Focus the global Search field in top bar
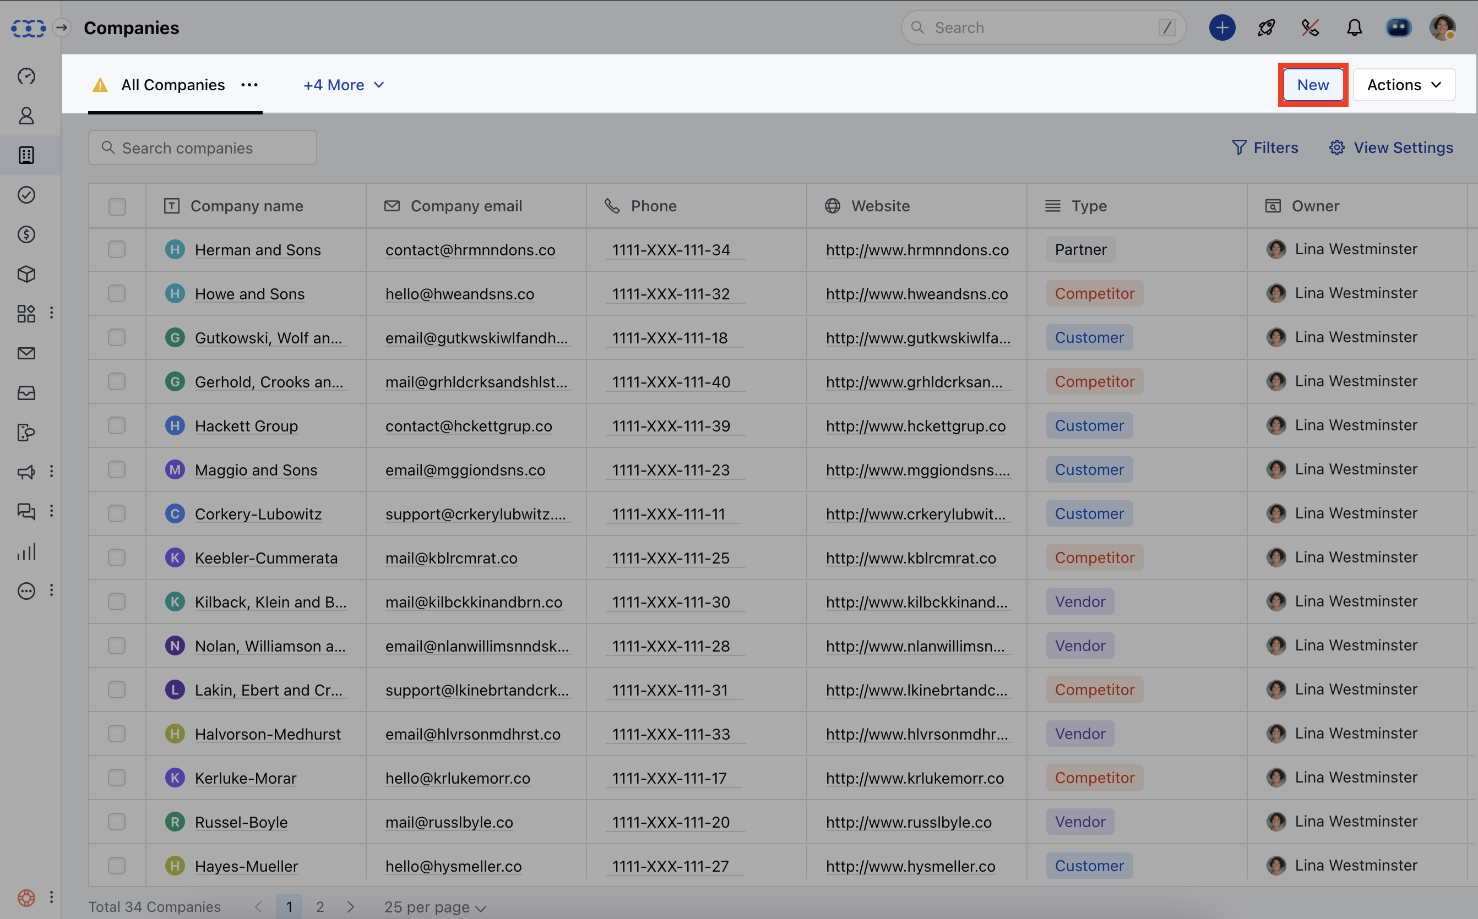This screenshot has height=919, width=1478. [x=1044, y=28]
